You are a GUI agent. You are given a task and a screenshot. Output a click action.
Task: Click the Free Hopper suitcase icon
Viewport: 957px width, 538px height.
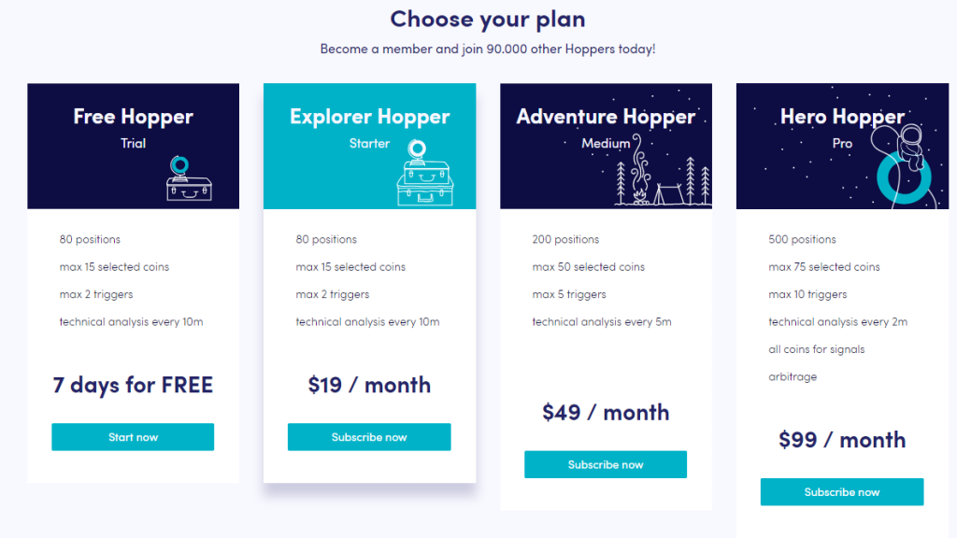[x=189, y=179]
